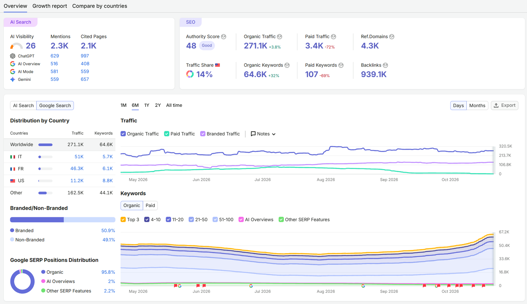Switch chart granularity to Months
Screen dimensions: 527x304
pyautogui.click(x=477, y=106)
